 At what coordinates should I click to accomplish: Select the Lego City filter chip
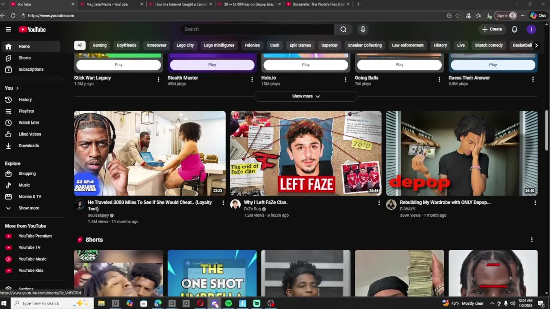click(x=185, y=45)
